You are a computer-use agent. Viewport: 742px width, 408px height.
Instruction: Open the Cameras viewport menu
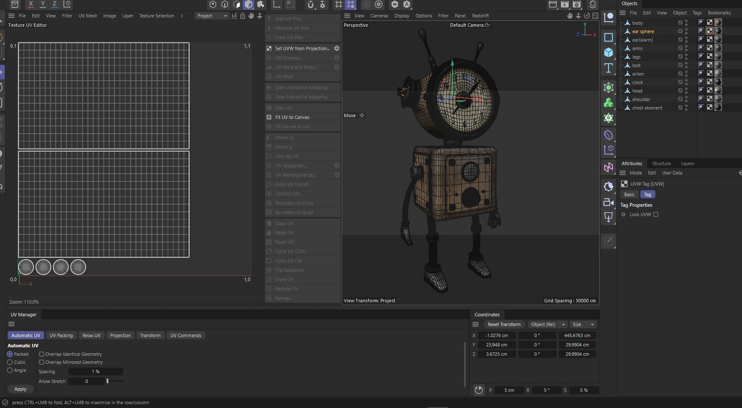(x=379, y=16)
